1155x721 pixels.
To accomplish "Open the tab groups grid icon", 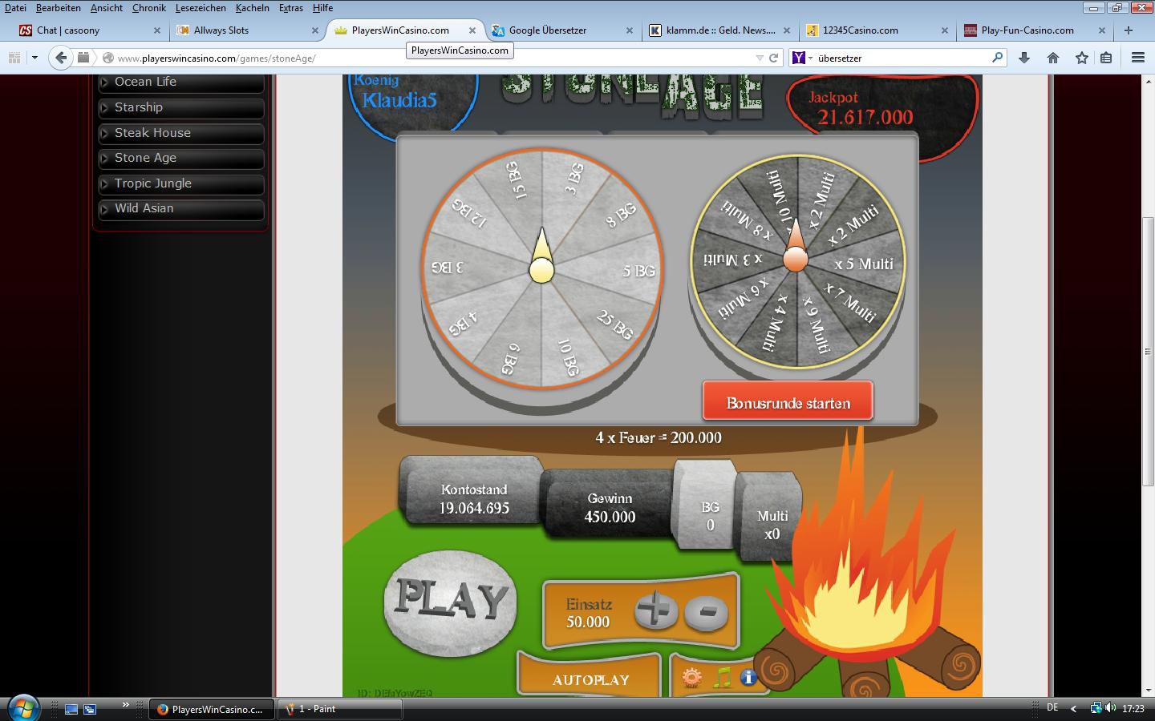I will [14, 58].
